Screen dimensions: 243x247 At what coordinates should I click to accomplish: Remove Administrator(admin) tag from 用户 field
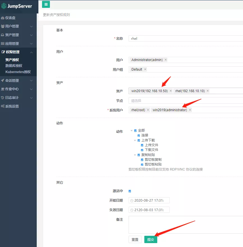166,60
